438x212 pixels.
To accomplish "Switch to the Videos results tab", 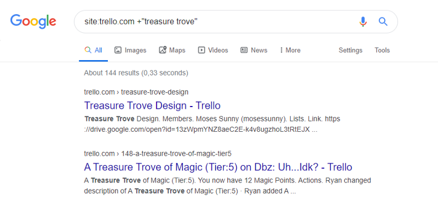I will (213, 50).
